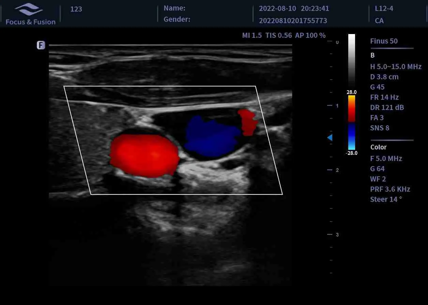Select the L12-4 probe label

click(x=384, y=9)
